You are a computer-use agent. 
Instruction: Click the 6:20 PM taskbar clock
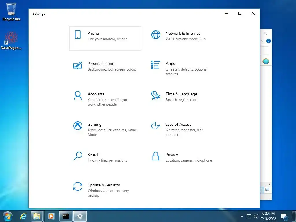click(x=268, y=214)
